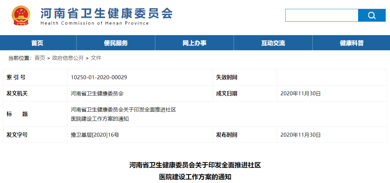
Task: Click the 索引号 label cell
Action: coord(35,77)
